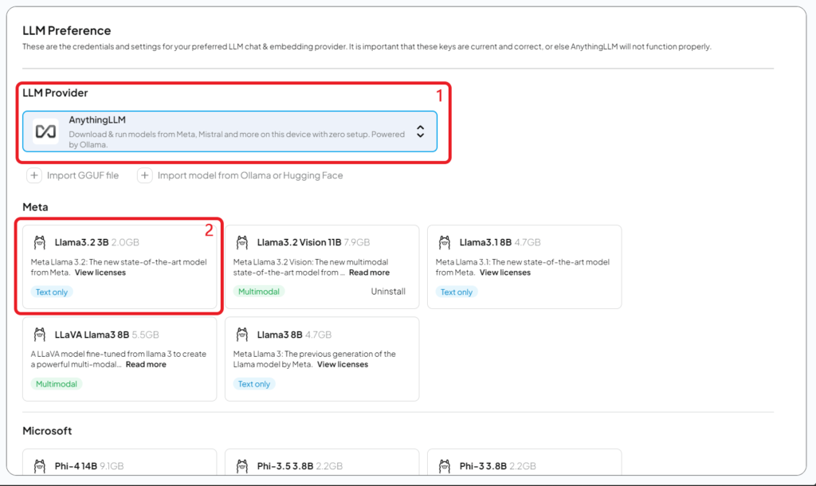The image size is (816, 486).
Task: Click the 2.0GB size on Llama3.2 3B
Action: coord(125,242)
